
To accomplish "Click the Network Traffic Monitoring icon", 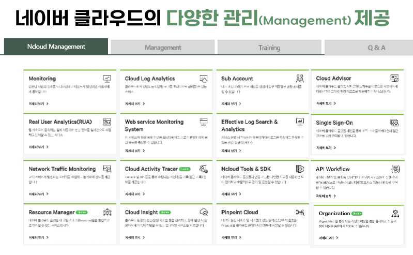I will point(107,169).
